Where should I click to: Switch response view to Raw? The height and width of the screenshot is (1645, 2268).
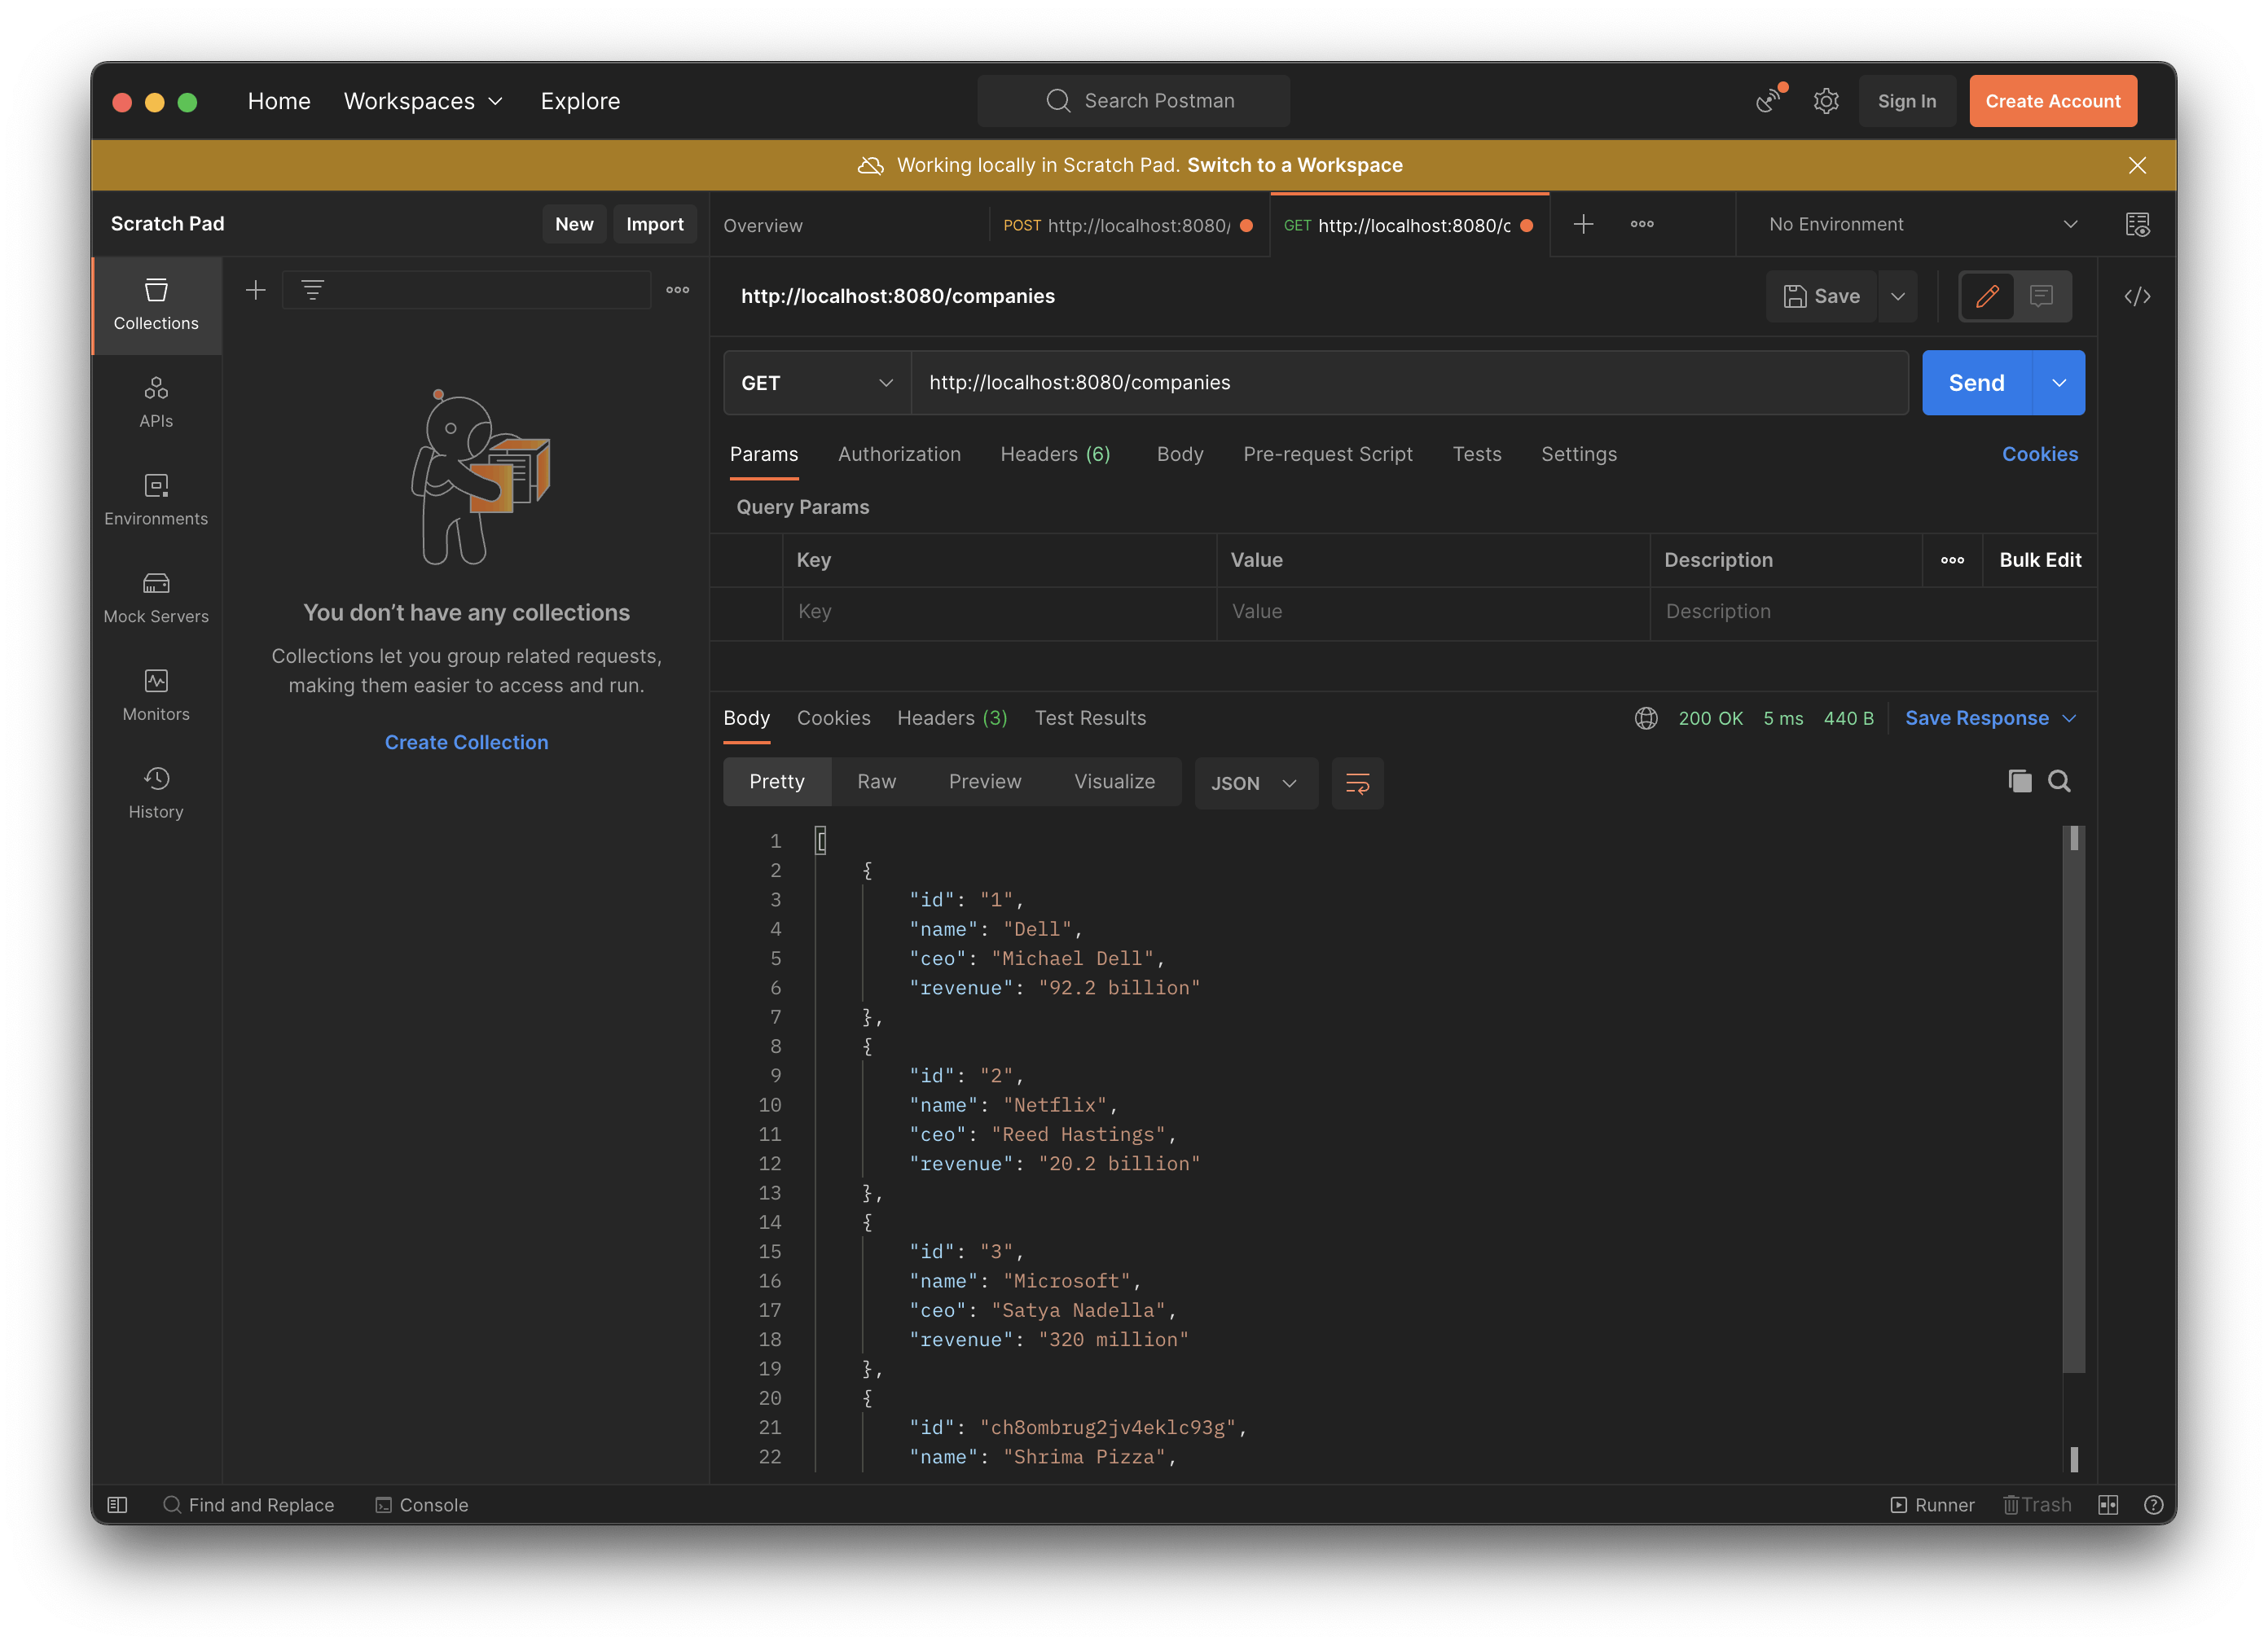pyautogui.click(x=876, y=782)
